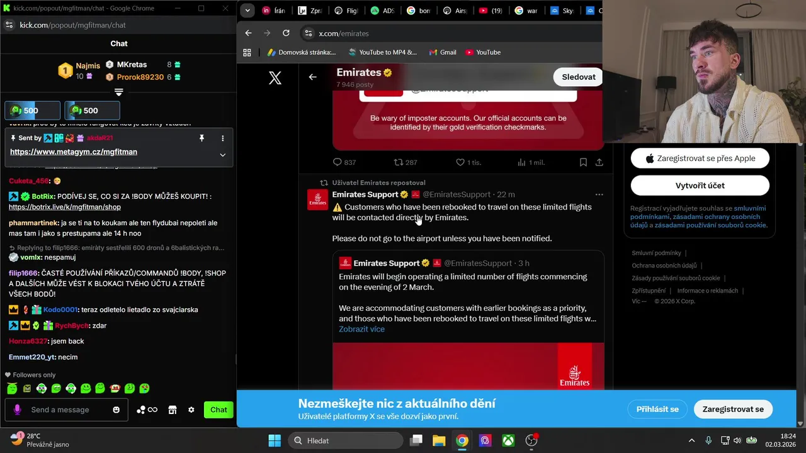Share the imposter accounts post
The image size is (806, 453).
tap(599, 162)
